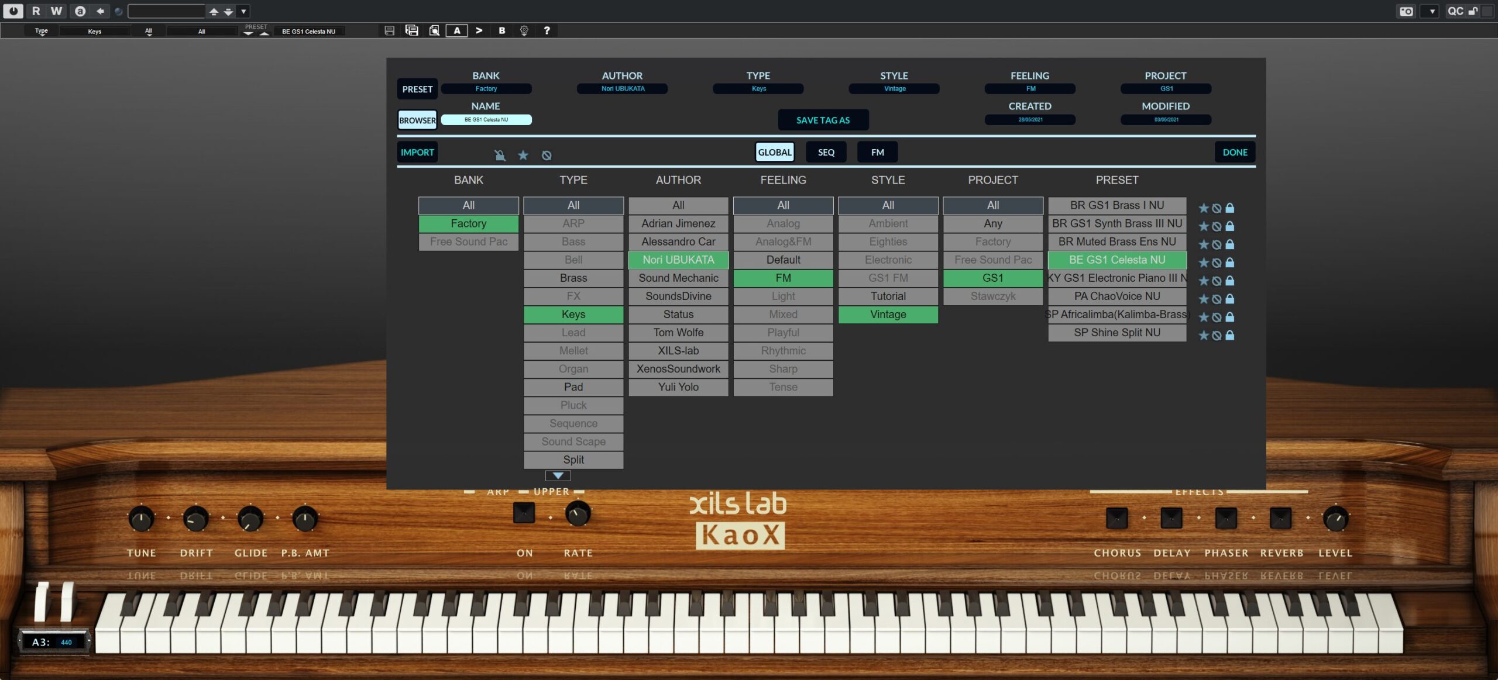Viewport: 1498px width, 680px height.
Task: Click SAVE TAG AS button
Action: click(x=823, y=120)
